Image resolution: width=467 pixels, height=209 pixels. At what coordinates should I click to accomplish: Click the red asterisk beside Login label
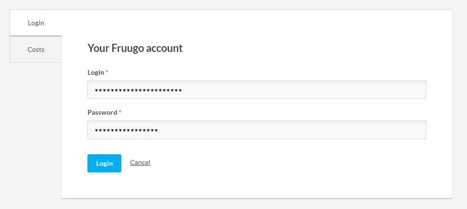pos(107,72)
